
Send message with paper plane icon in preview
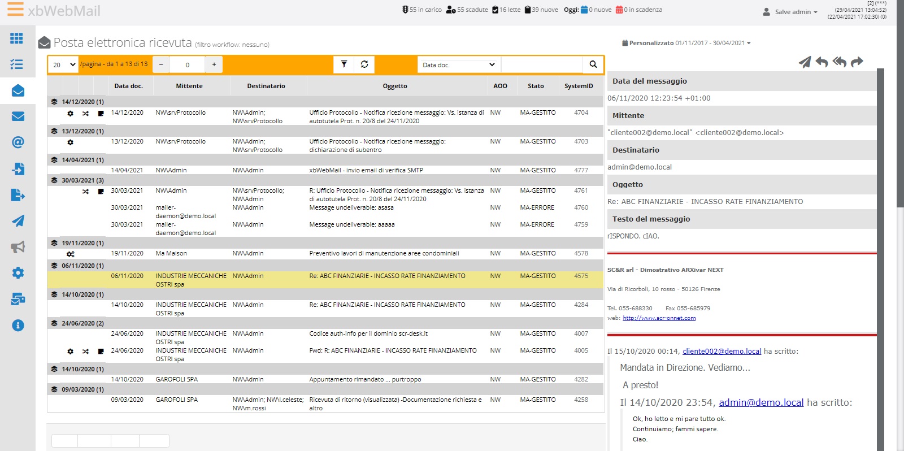805,62
